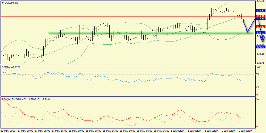Click the 122.75 price scale value
Image resolution: width=266 pixels, height=133 pixels.
tap(260, 63)
